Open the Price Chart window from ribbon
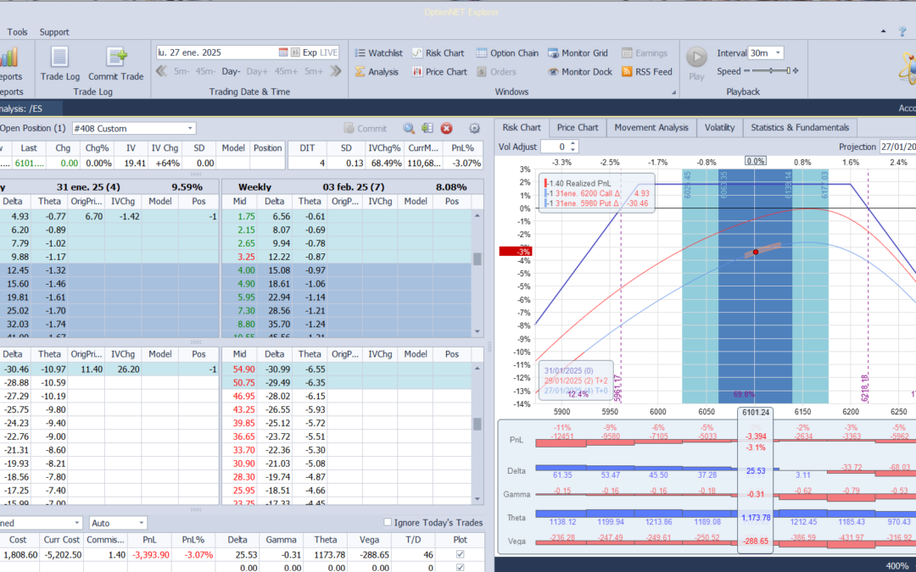Screen dimensions: 916x572 pos(439,72)
